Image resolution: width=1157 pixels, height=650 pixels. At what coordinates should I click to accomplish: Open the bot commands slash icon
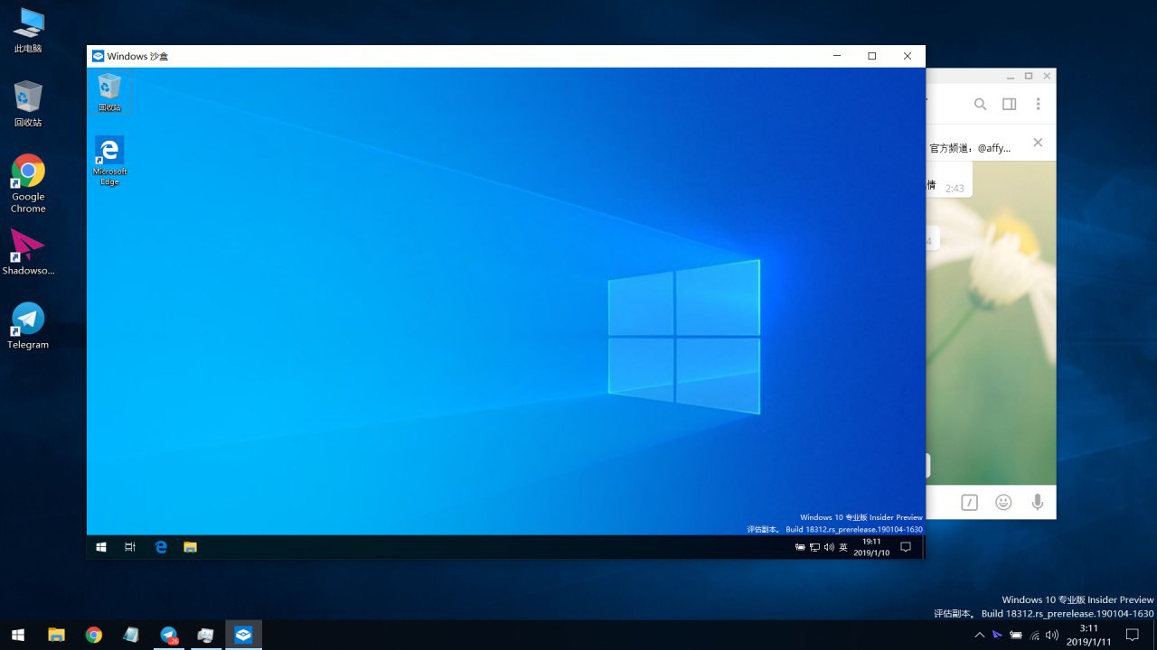(969, 503)
